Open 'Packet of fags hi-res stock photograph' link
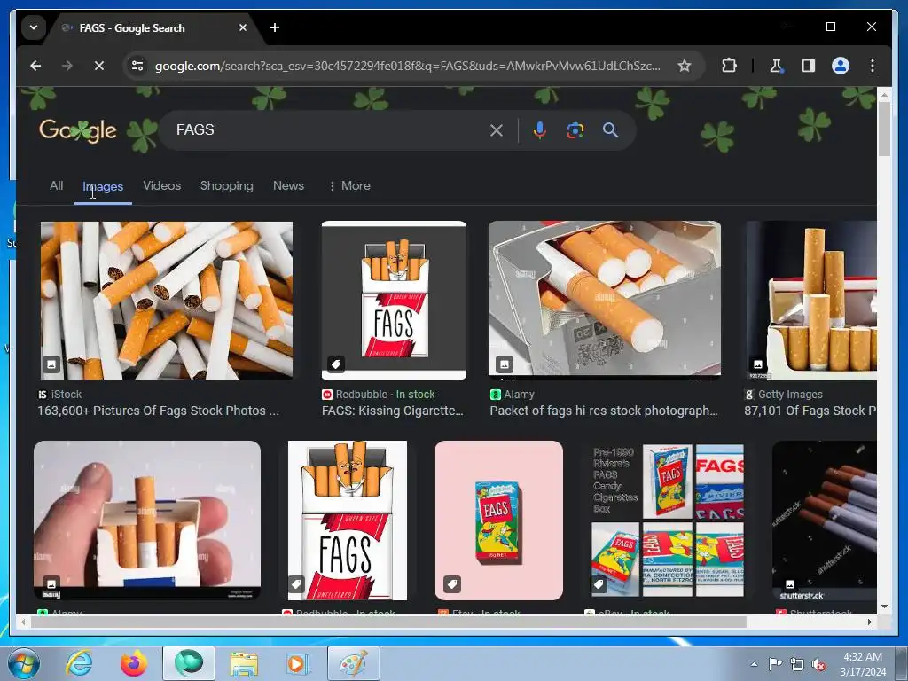Viewport: 908px width, 681px height. [x=604, y=411]
